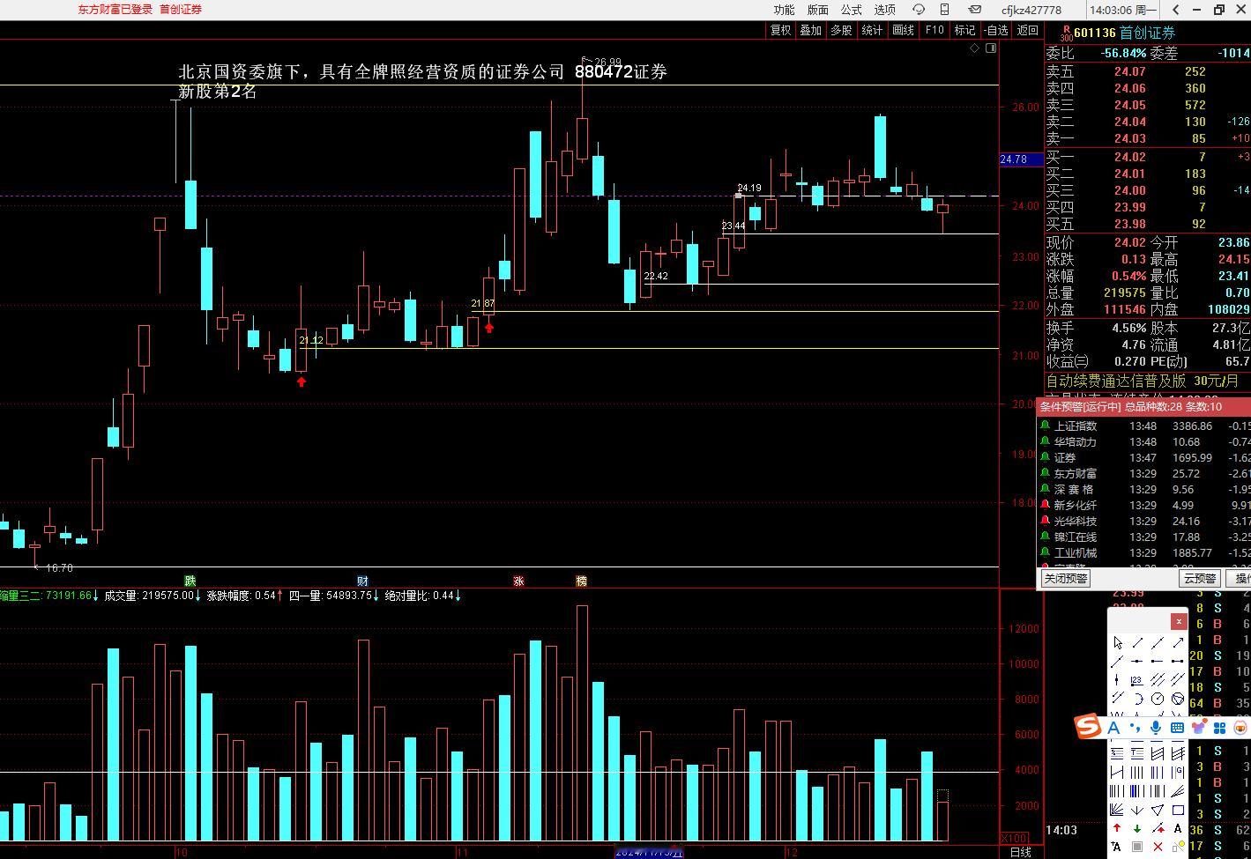Toggle Sogou punctuation mode

click(1135, 728)
